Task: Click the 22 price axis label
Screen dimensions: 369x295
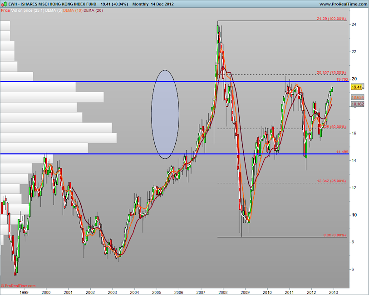Action: pyautogui.click(x=354, y=52)
